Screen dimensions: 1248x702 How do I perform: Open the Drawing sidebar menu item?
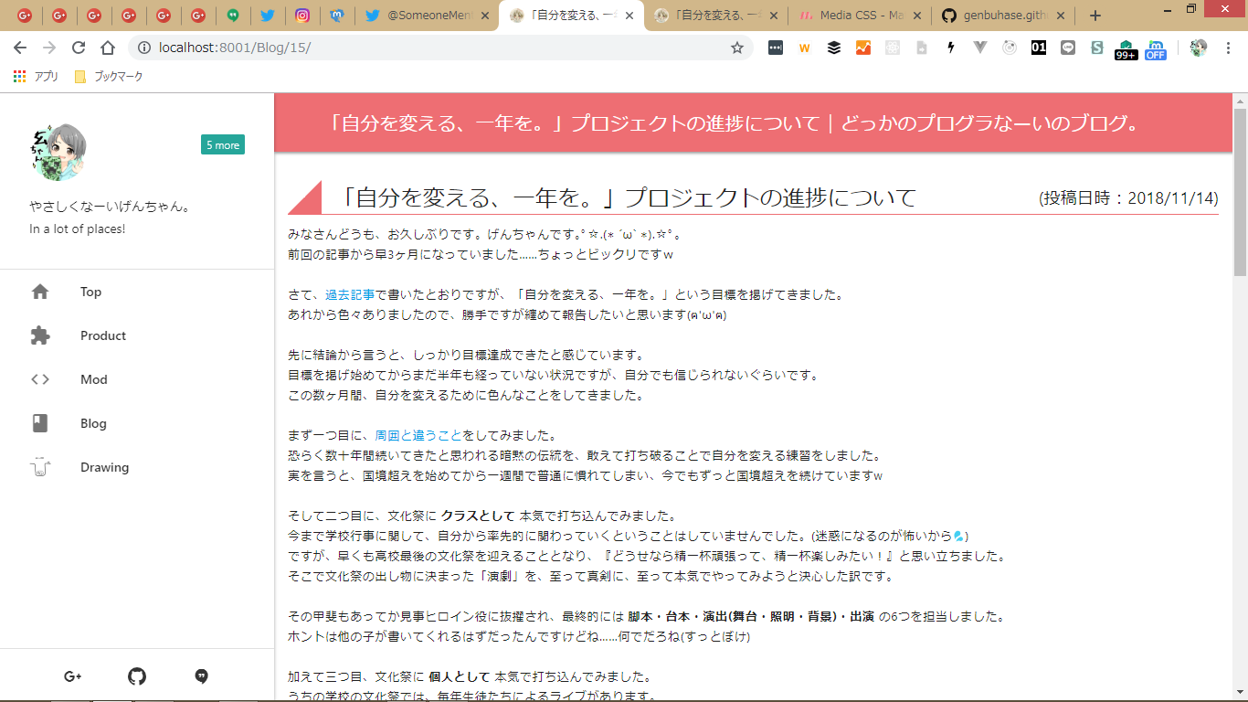pos(104,467)
